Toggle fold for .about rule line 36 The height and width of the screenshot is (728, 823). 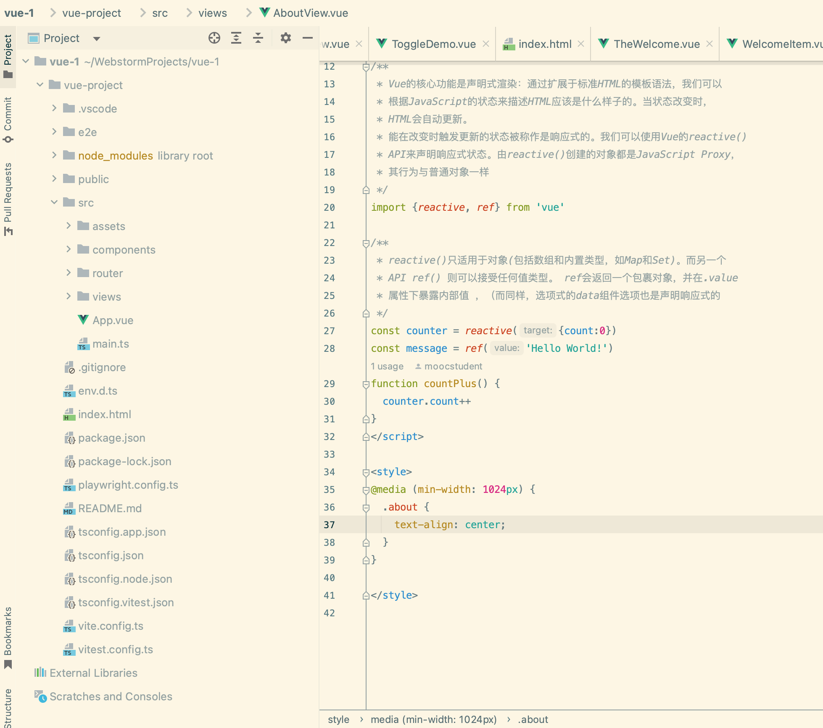pyautogui.click(x=366, y=508)
